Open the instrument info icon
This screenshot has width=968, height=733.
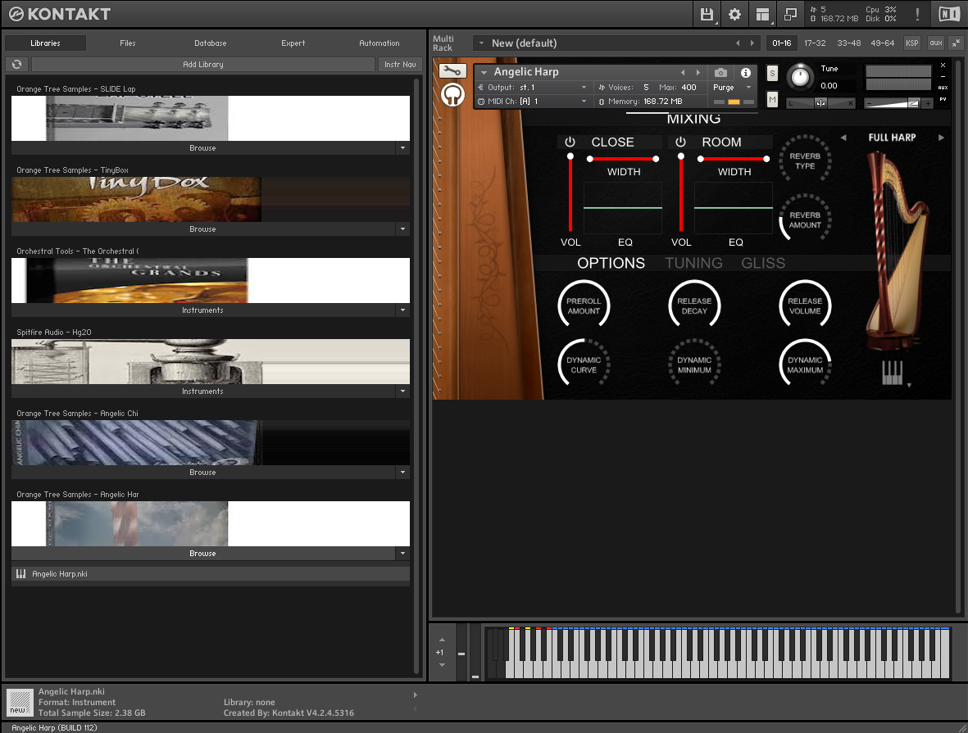[746, 73]
